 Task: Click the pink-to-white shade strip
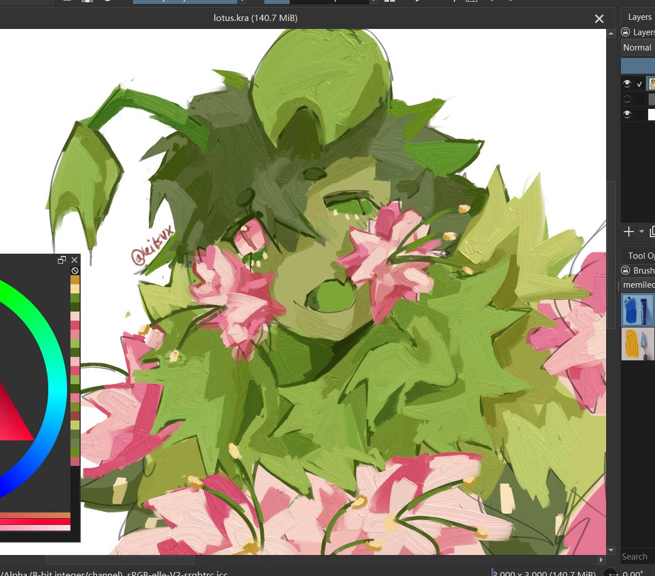35,528
